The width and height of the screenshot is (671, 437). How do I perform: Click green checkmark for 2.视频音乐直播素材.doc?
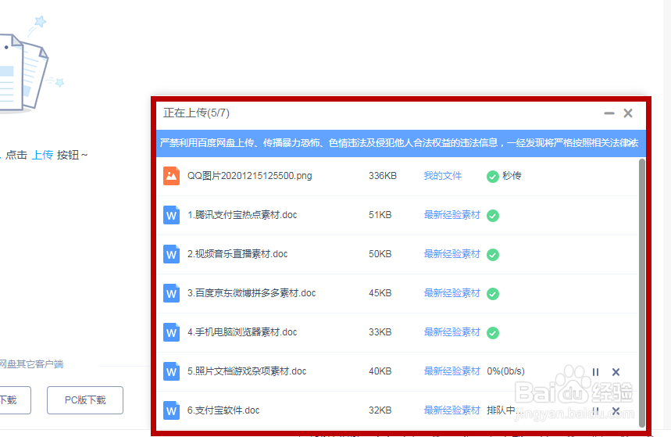tap(493, 255)
